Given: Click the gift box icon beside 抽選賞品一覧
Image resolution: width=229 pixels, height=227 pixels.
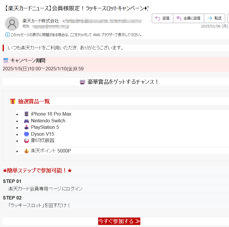Looking at the screenshot, I should 13,101.
